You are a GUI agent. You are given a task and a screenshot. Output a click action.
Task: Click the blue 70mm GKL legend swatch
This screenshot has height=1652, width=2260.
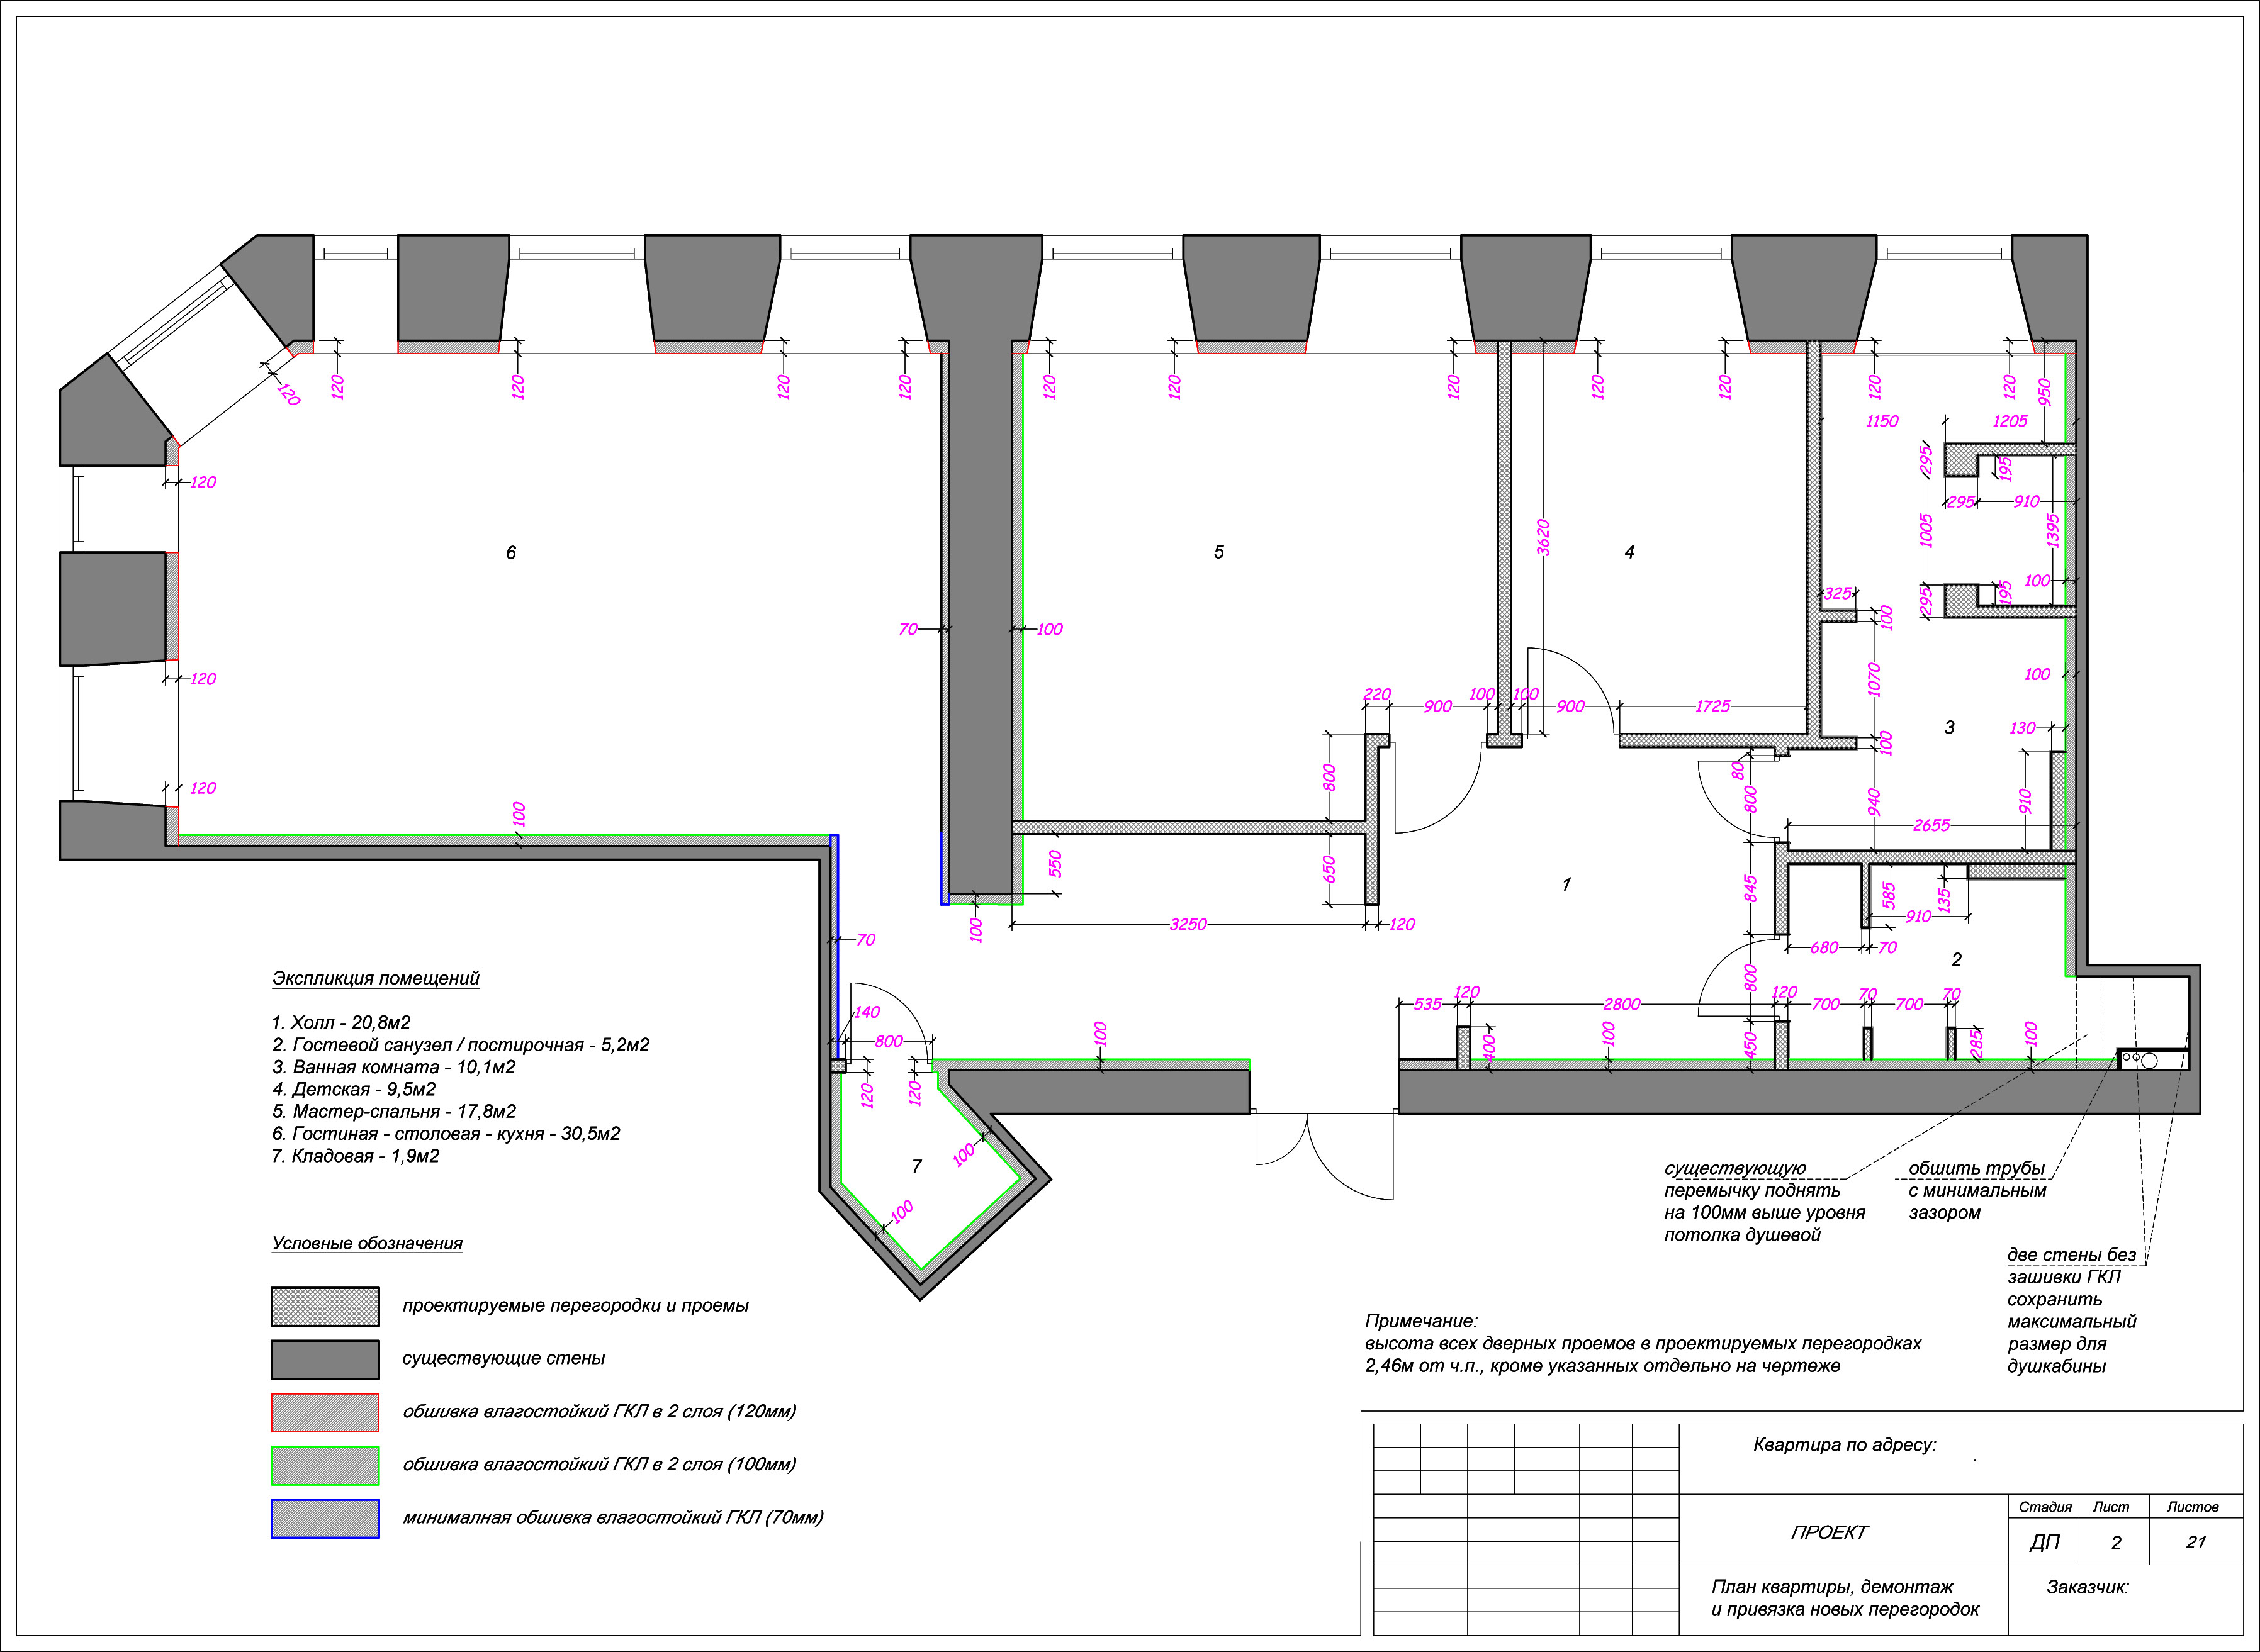click(x=324, y=1518)
